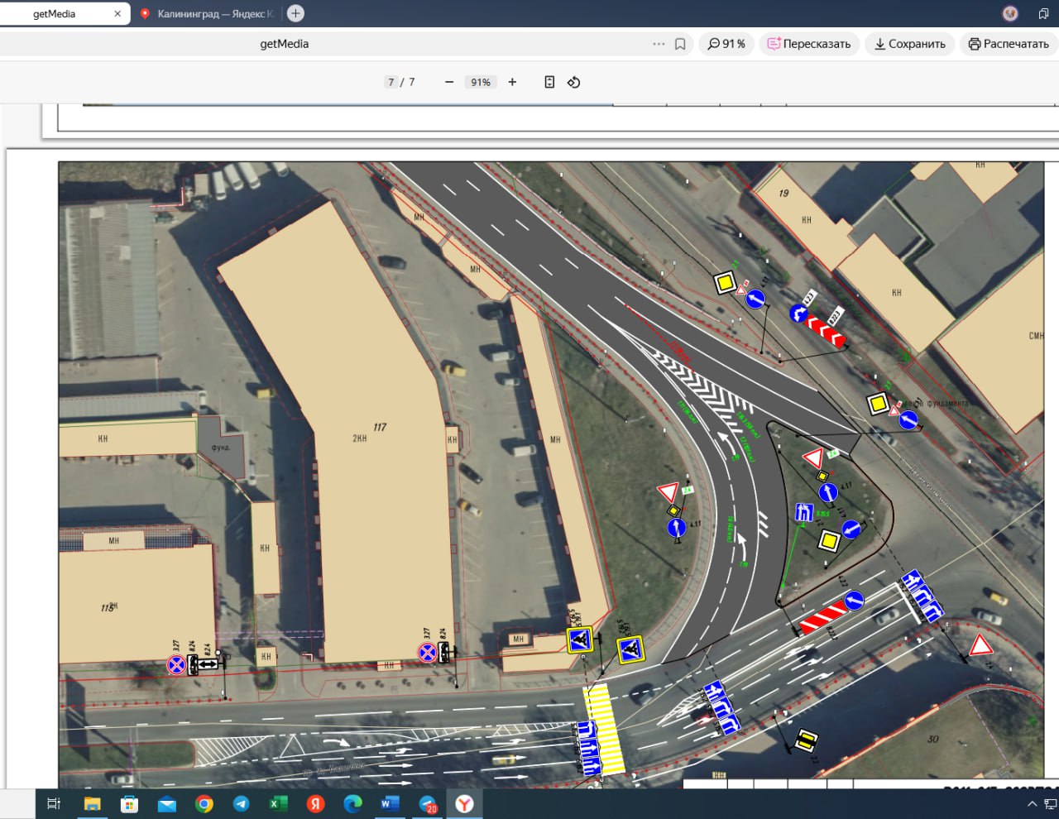Click the 91% zoom level field in toolbar
Image resolution: width=1059 pixels, height=819 pixels.
[481, 82]
